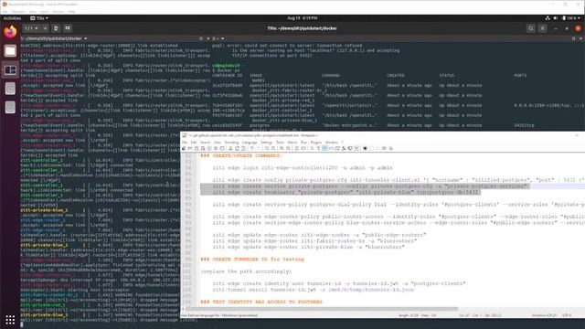Open the Edit menu in Notepad++
The height and width of the screenshot is (329, 585).
click(x=194, y=143)
